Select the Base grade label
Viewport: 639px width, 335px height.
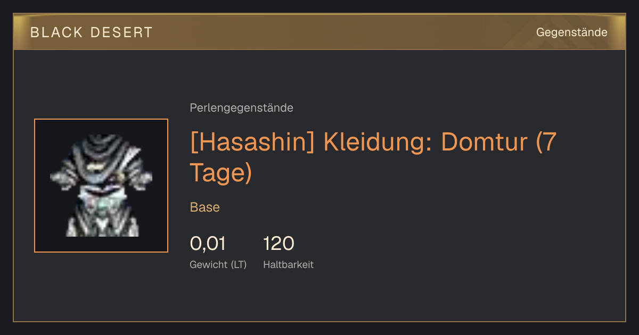click(x=205, y=207)
